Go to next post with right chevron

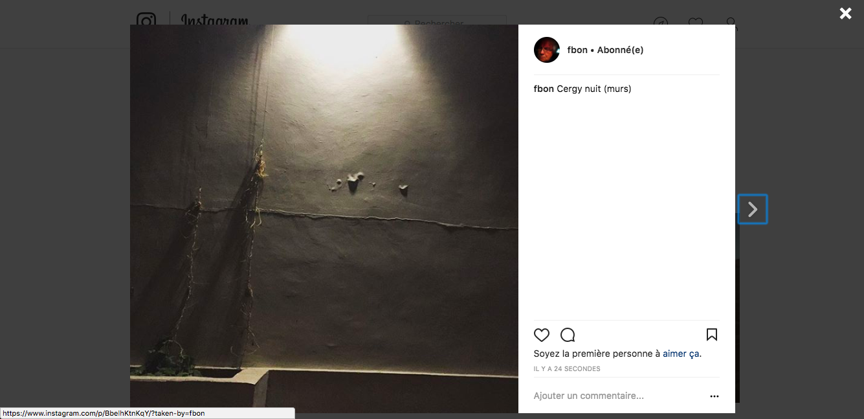point(753,209)
